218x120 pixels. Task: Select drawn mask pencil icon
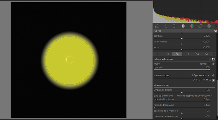pyautogui.click(x=177, y=54)
